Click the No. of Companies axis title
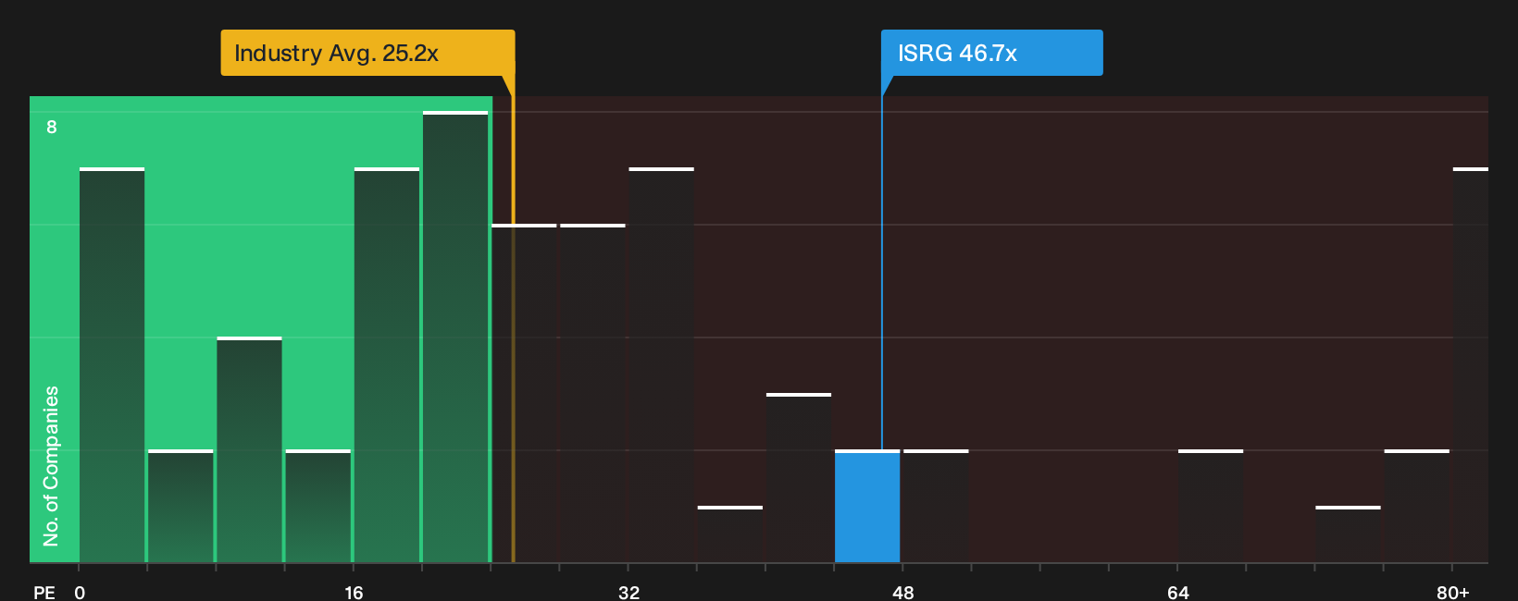Screen dimensions: 1518x601 pyautogui.click(x=51, y=466)
